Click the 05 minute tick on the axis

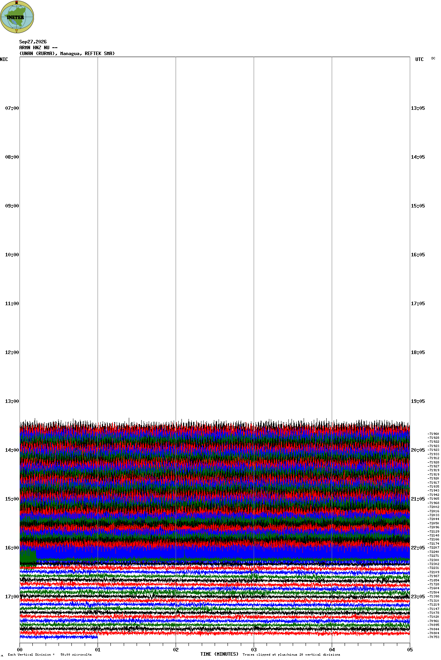410,650
